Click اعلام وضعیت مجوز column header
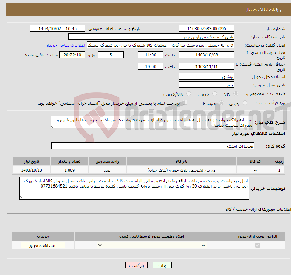The height and width of the screenshot is (275, 291). (x=152, y=236)
